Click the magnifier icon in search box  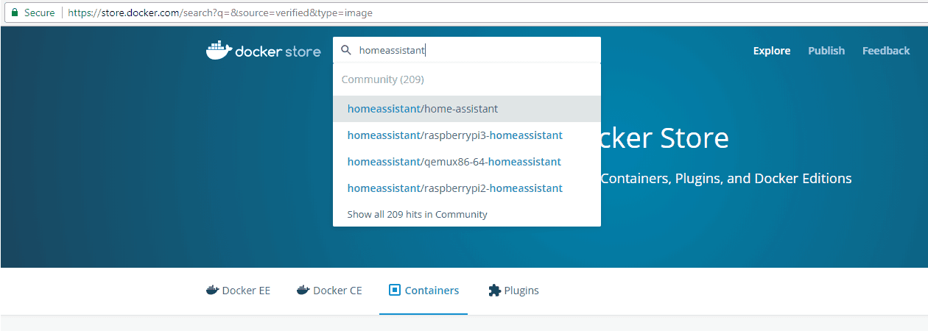[345, 51]
